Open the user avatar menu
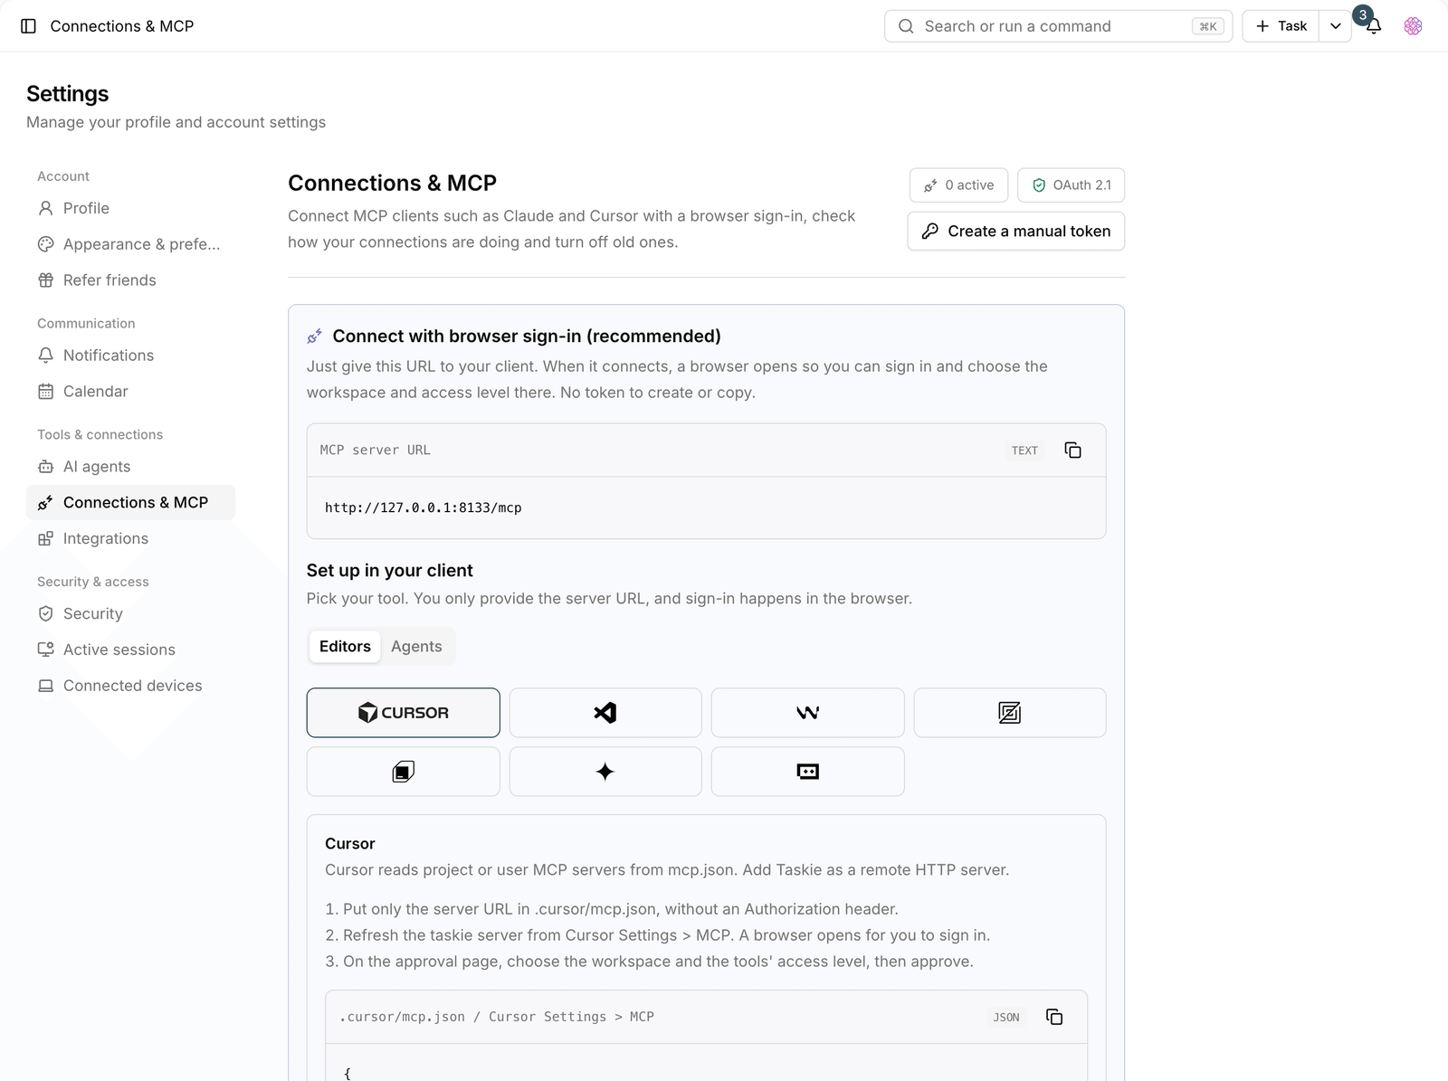Image resolution: width=1448 pixels, height=1081 pixels. 1413,26
